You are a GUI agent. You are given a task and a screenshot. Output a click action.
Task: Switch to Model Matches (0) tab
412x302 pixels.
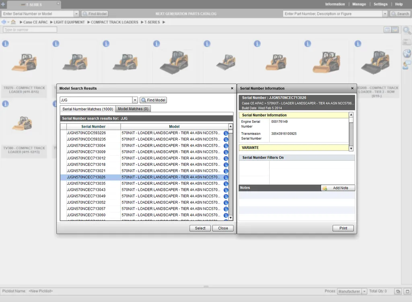[133, 109]
